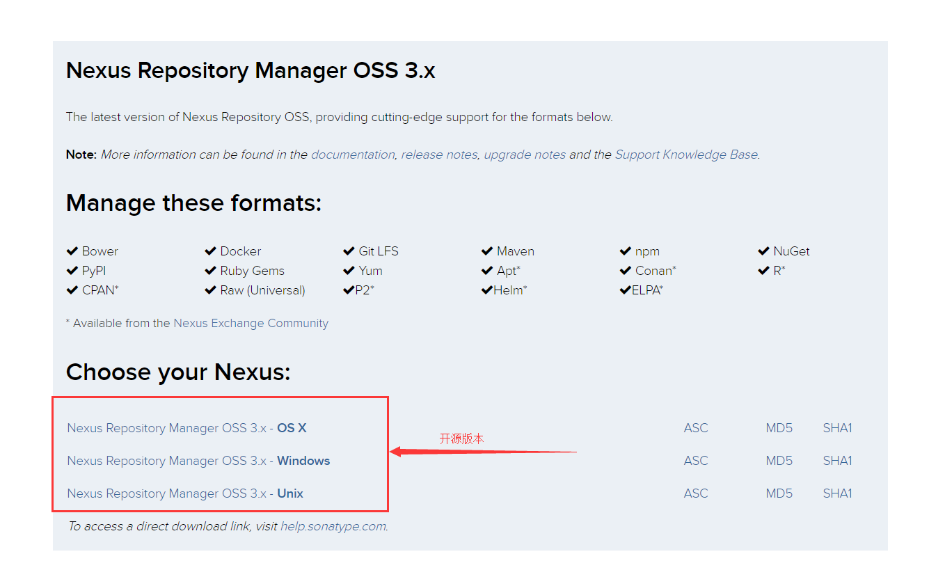
Task: Download Nexus Repository Manager OSS for Windows
Action: click(x=198, y=461)
